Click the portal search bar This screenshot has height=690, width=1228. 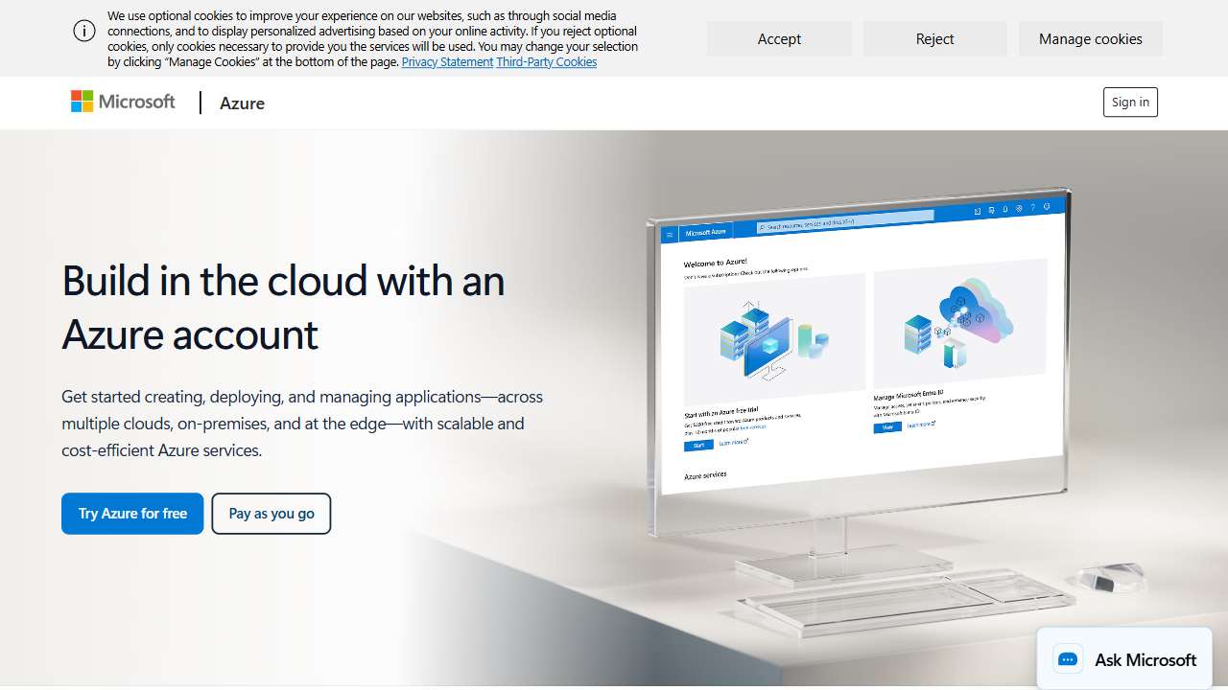(x=844, y=224)
